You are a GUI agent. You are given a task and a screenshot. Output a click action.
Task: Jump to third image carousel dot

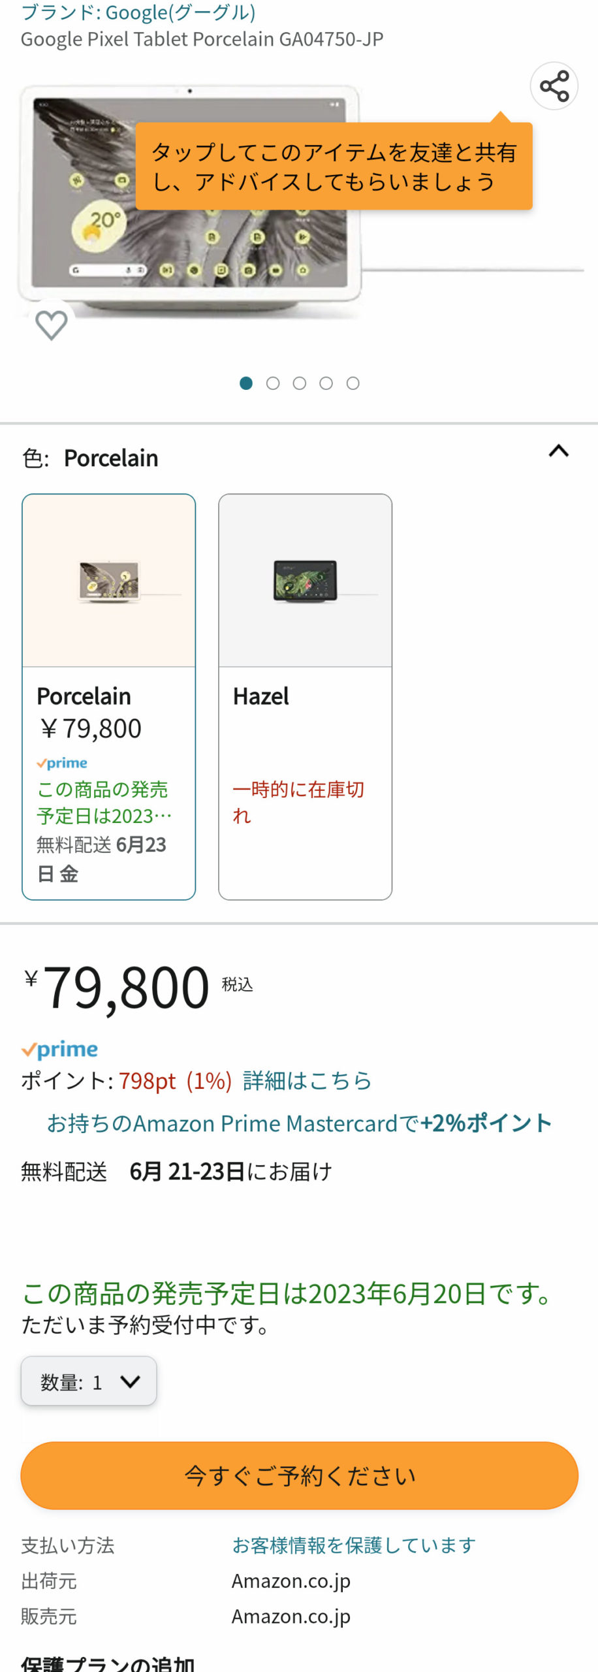tap(300, 383)
